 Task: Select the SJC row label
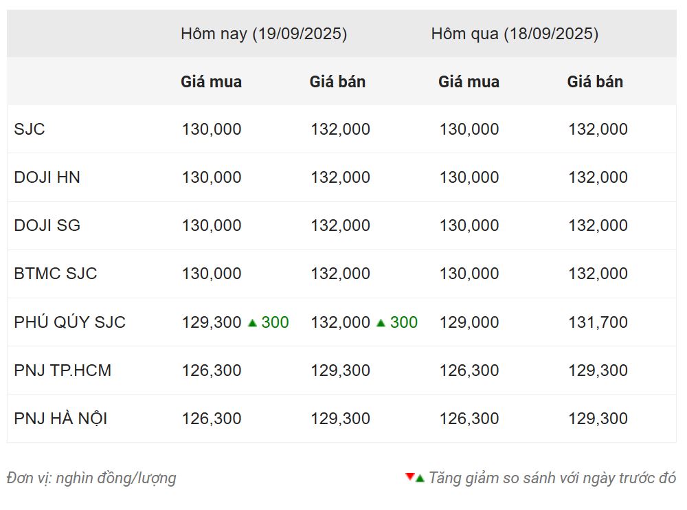pyautogui.click(x=30, y=129)
